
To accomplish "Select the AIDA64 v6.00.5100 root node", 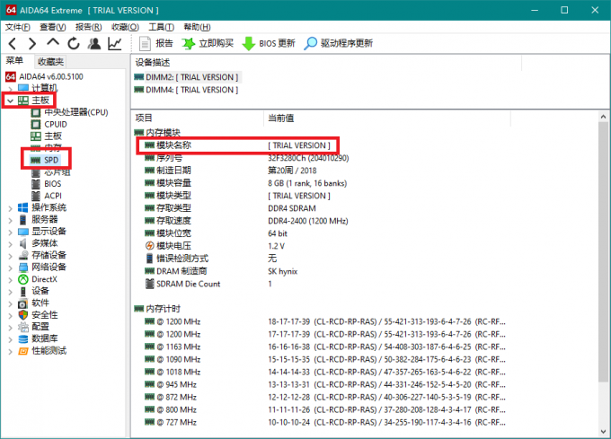I will point(44,76).
